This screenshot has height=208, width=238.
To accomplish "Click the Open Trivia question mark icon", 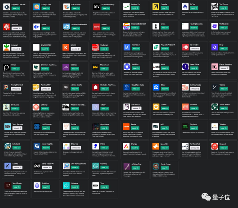I will coord(186,67).
